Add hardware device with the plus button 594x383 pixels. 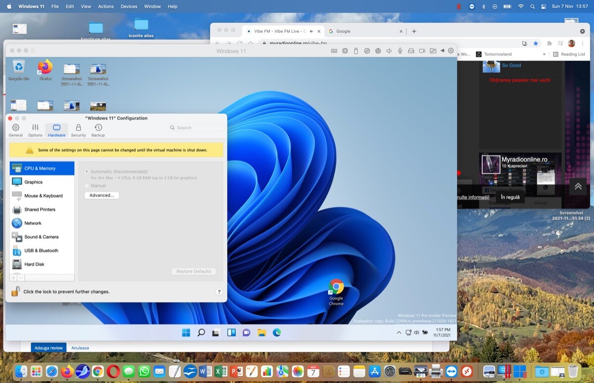tap(13, 278)
